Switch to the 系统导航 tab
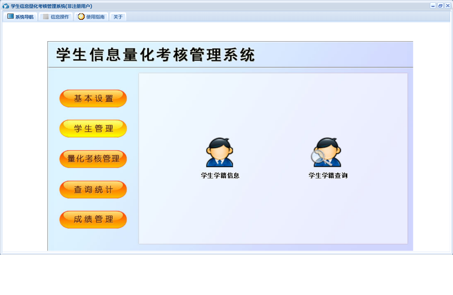This screenshot has height=295, width=453. [20, 17]
